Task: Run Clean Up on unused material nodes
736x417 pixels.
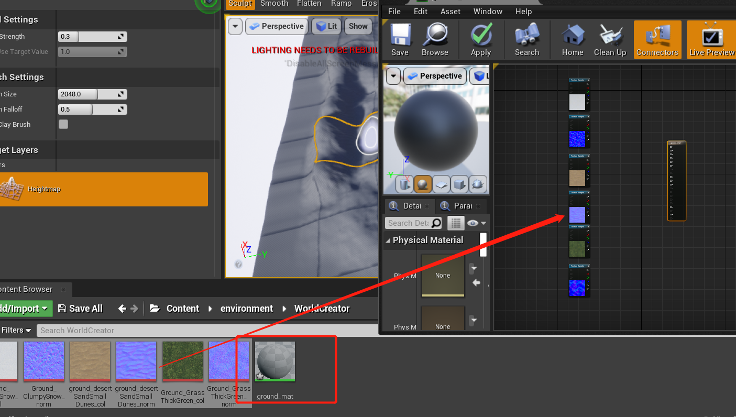Action: (610, 39)
